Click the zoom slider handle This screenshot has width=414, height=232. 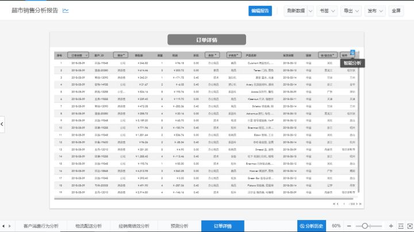point(365,226)
